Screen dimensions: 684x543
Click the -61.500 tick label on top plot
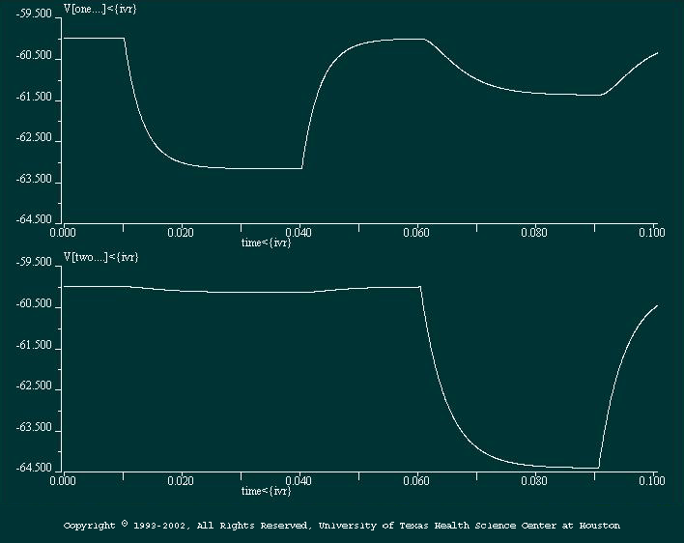pos(34,99)
